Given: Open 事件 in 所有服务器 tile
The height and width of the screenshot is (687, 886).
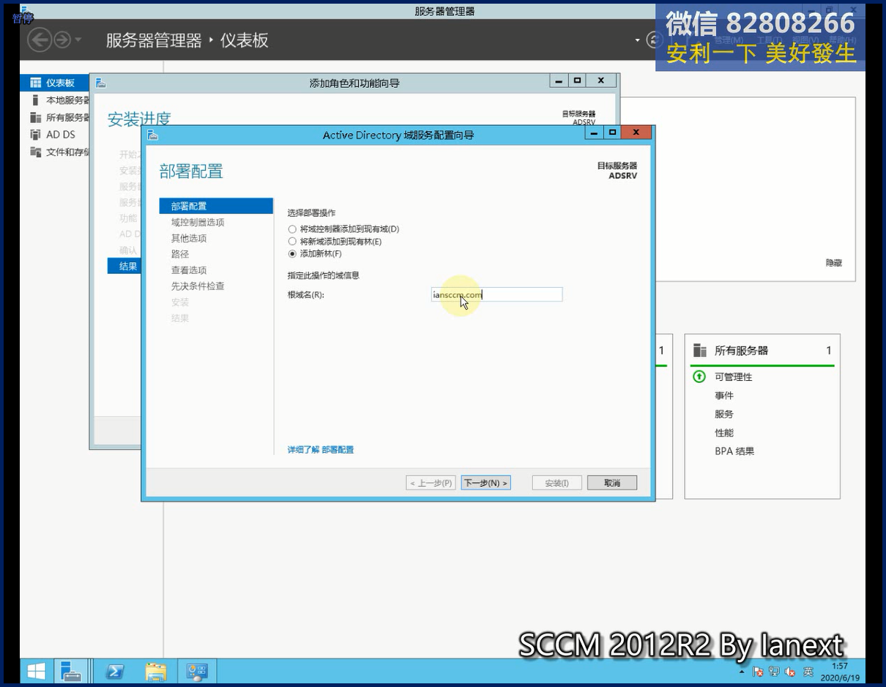Looking at the screenshot, I should pyautogui.click(x=724, y=396).
